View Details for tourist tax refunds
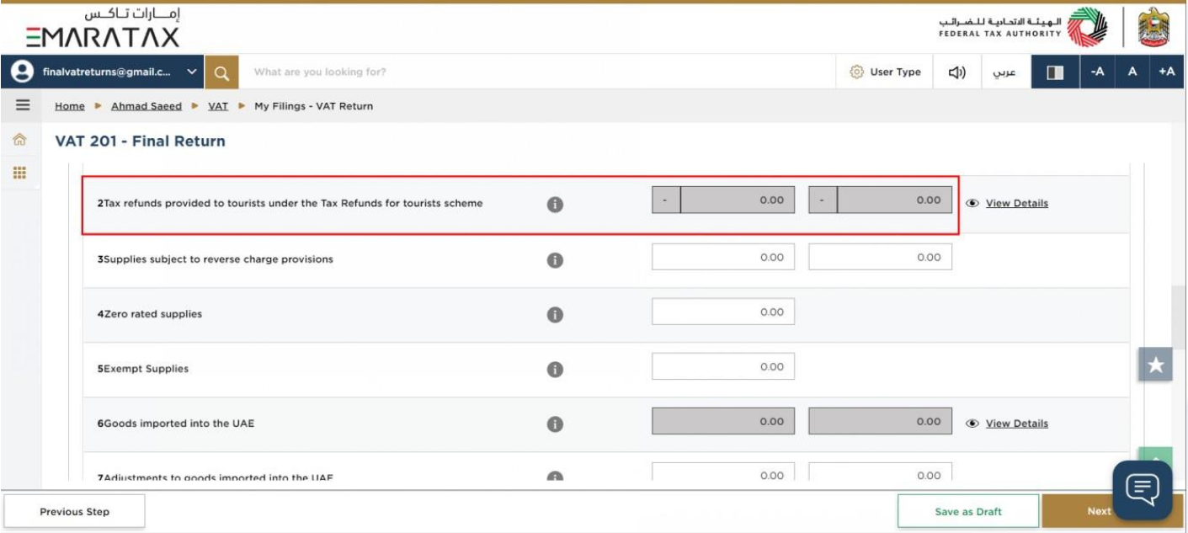The width and height of the screenshot is (1188, 533). pos(1016,203)
